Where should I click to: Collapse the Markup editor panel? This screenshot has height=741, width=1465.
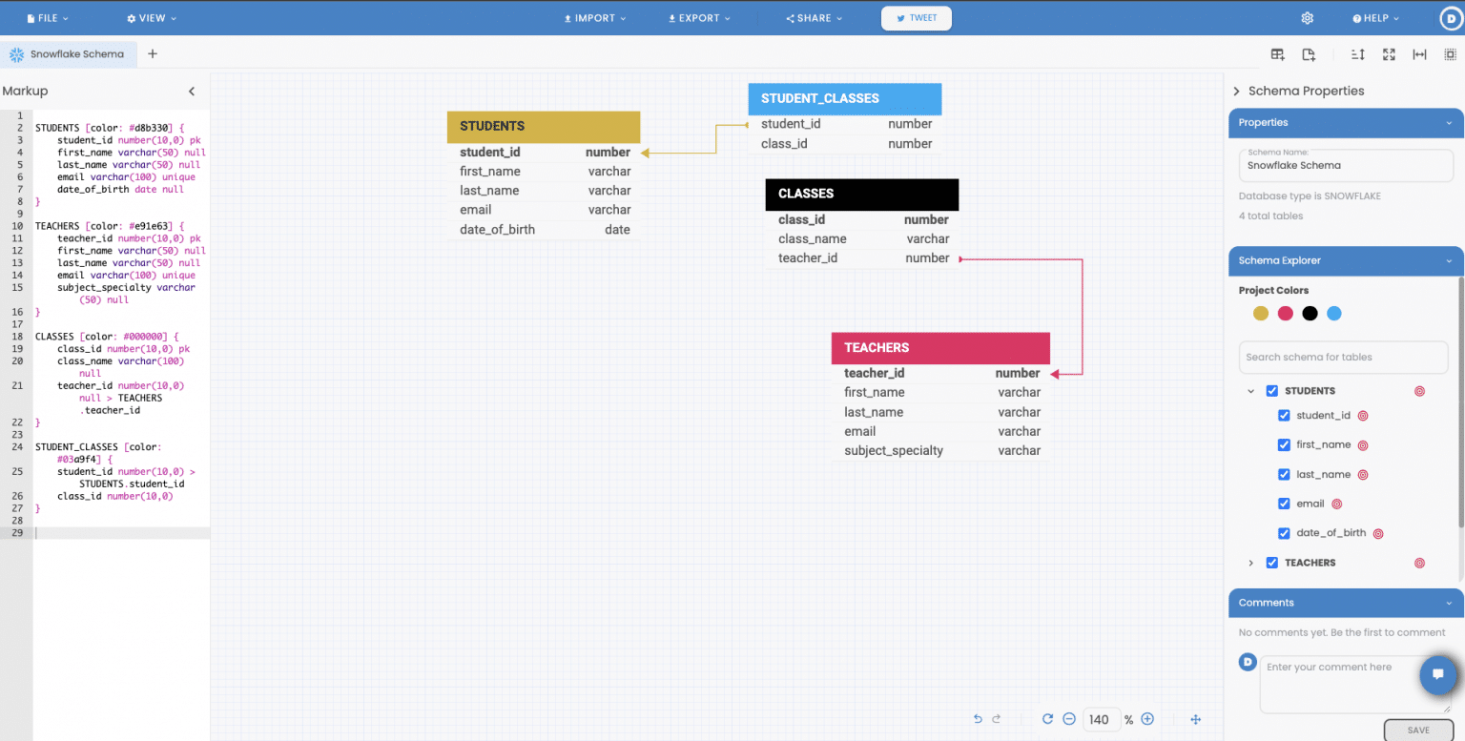click(192, 92)
